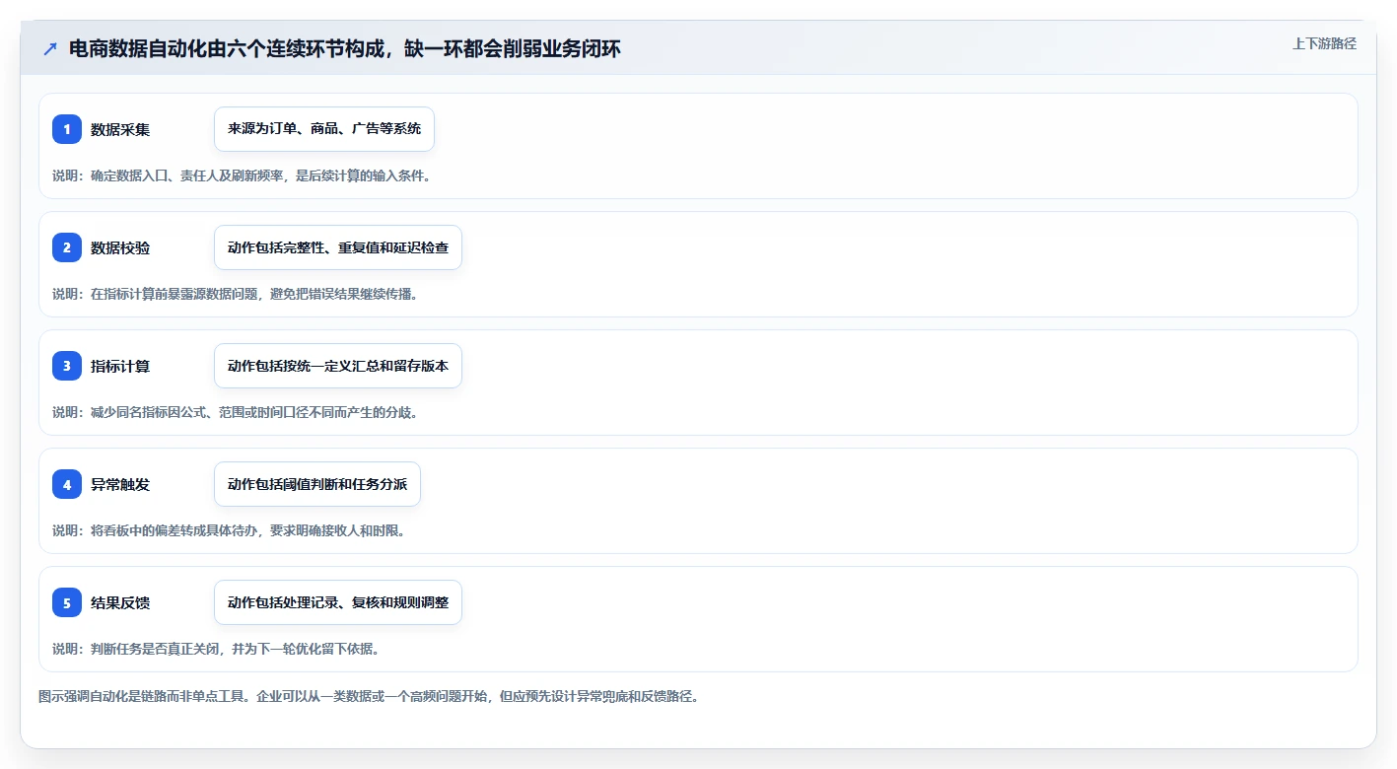This screenshot has width=1397, height=769.
Task: Click the 数据校验 step label
Action: coord(120,247)
